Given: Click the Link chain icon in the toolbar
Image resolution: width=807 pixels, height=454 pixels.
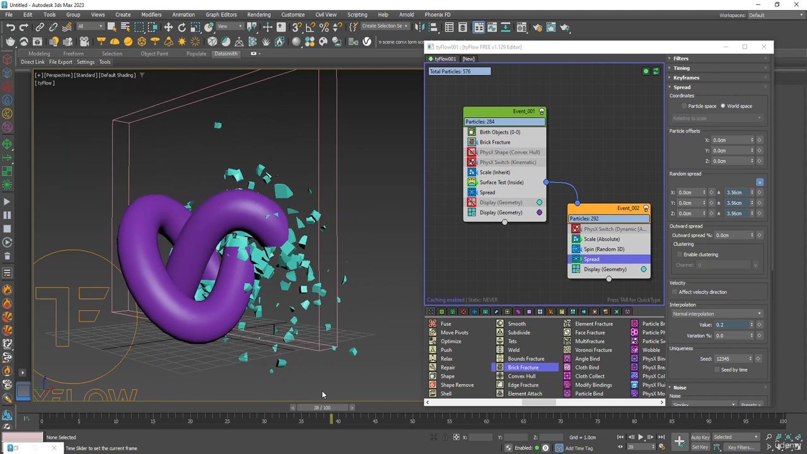Looking at the screenshot, I should [x=40, y=27].
